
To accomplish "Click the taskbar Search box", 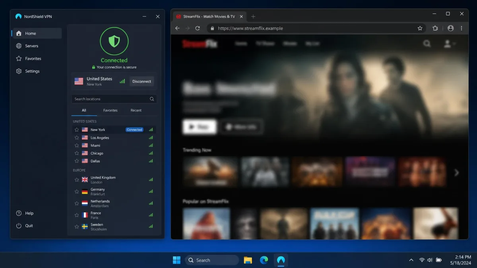I will [212, 260].
